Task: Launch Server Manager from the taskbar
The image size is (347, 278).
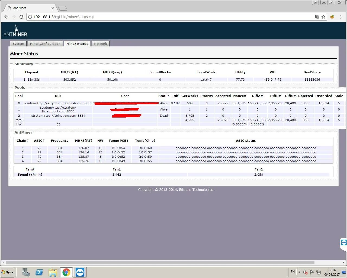Action: click(26, 272)
